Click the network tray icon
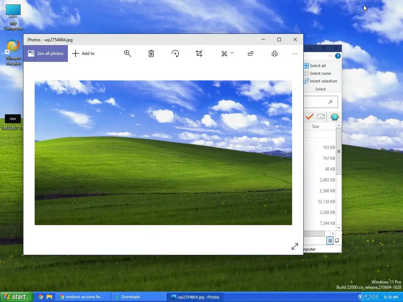 point(368,297)
